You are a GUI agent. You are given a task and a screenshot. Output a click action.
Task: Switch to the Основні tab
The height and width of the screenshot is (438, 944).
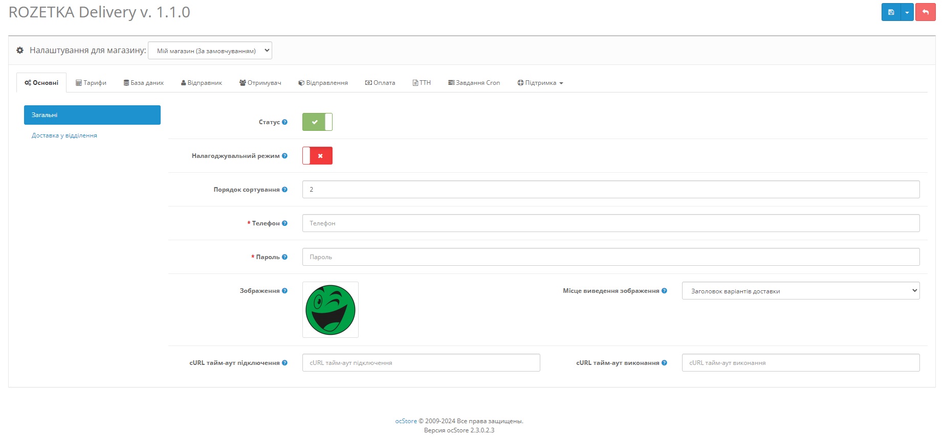41,83
